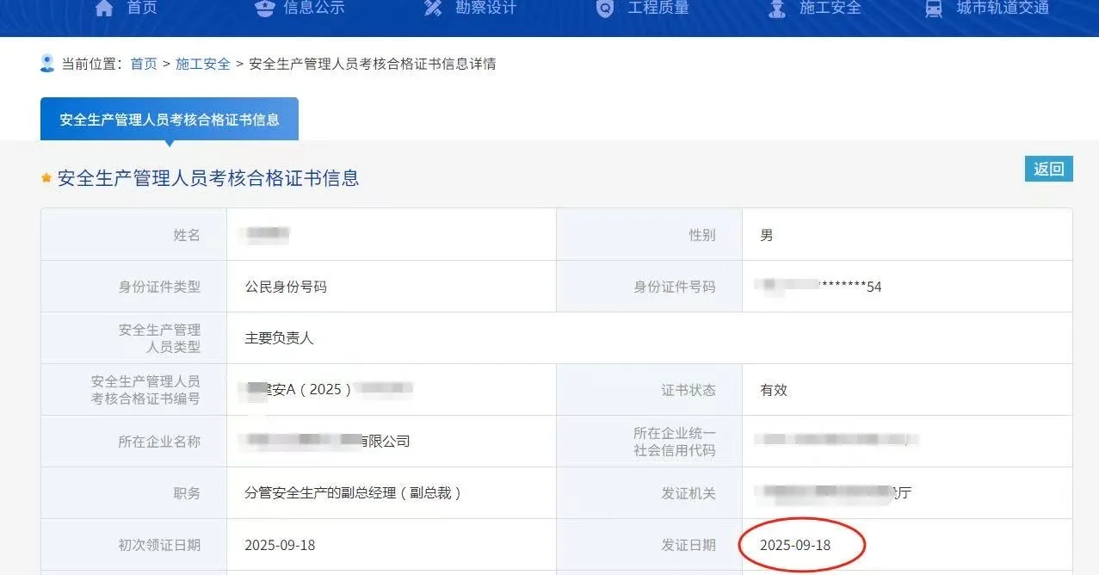This screenshot has width=1099, height=575.
Task: Select the 安全生产管理人员考核合格证书信息 tab
Action: tap(170, 120)
